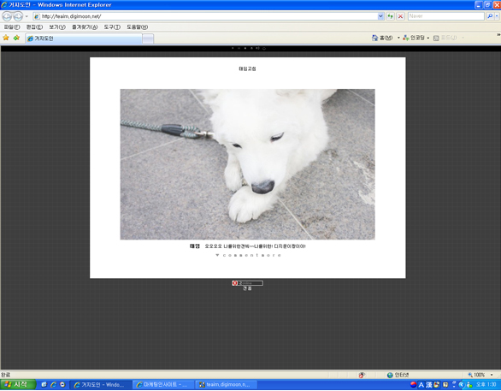Click the system tray clock
Screen dimensions: 501x391
point(486,385)
